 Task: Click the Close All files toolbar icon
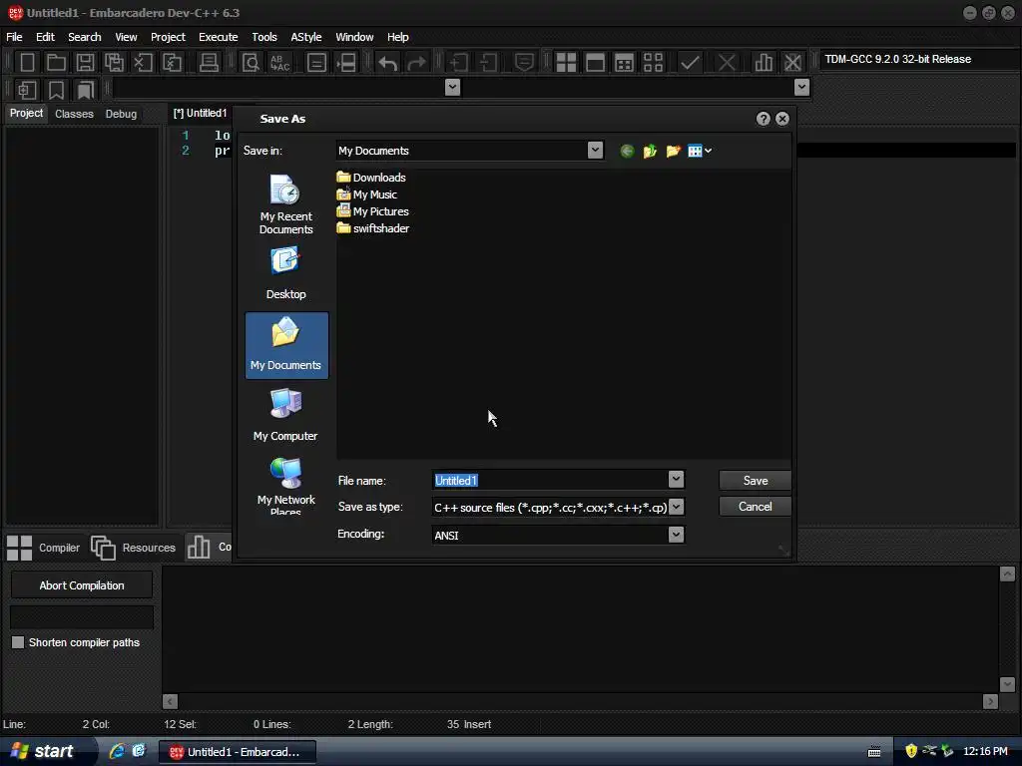(172, 63)
